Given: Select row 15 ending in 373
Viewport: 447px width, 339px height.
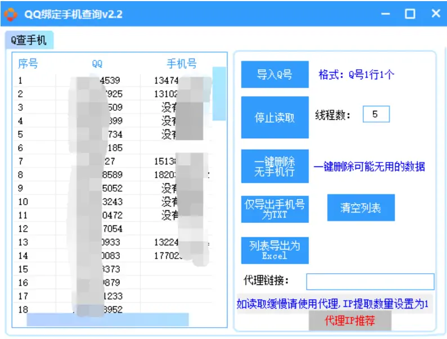Looking at the screenshot, I should 113,269.
